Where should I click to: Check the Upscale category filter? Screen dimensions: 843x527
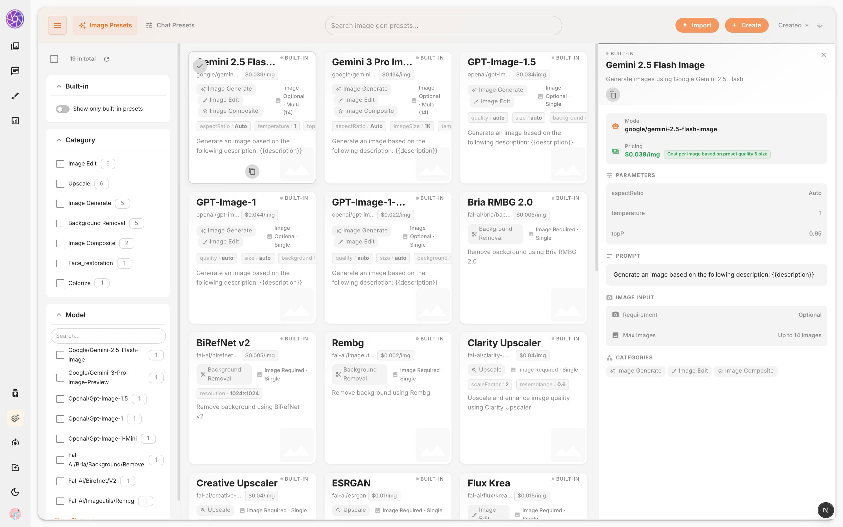click(60, 184)
